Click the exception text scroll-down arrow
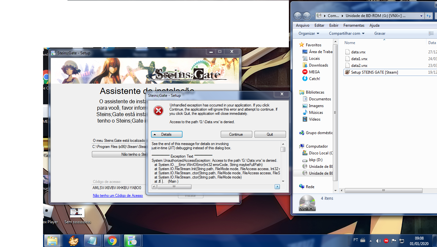Image resolution: width=437 pixels, height=247 pixels. pos(283,181)
